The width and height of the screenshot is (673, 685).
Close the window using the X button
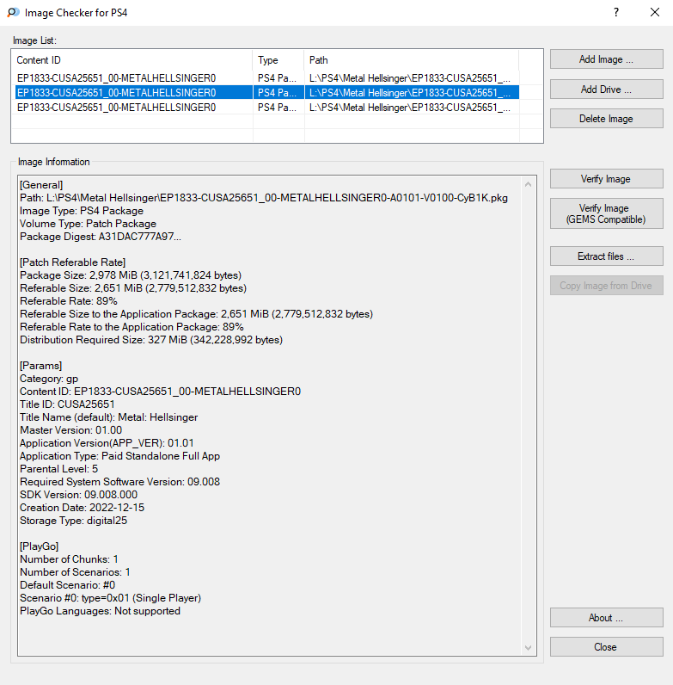pyautogui.click(x=655, y=12)
